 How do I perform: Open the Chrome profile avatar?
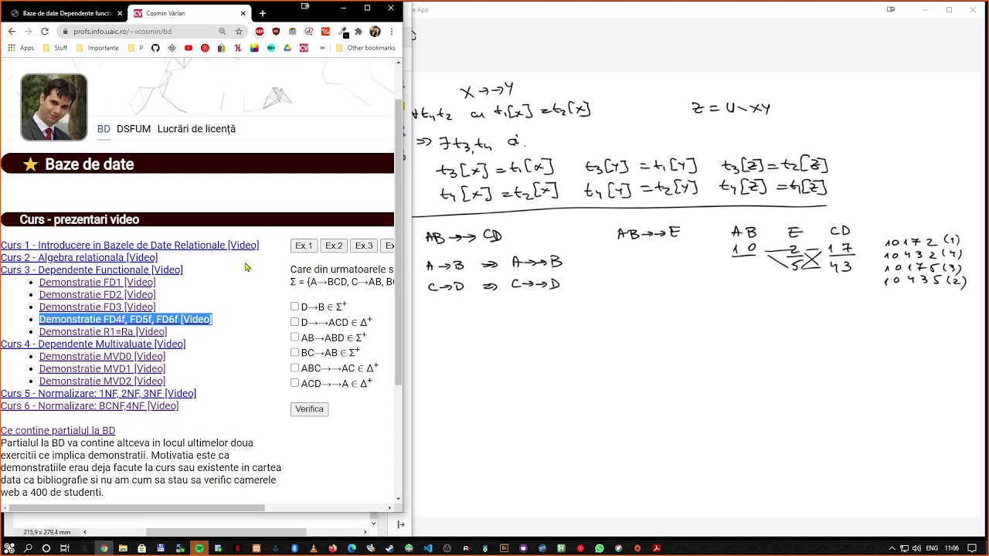[375, 32]
